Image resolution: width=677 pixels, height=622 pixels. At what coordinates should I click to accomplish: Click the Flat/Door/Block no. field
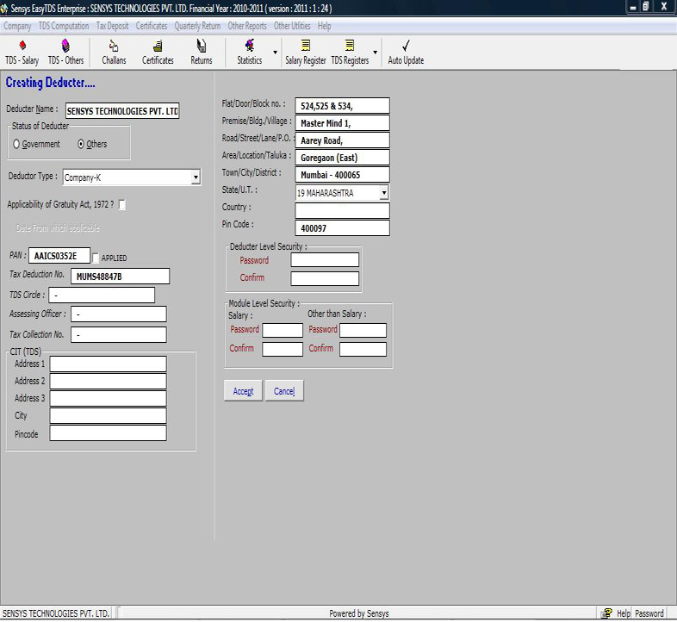[x=343, y=106]
